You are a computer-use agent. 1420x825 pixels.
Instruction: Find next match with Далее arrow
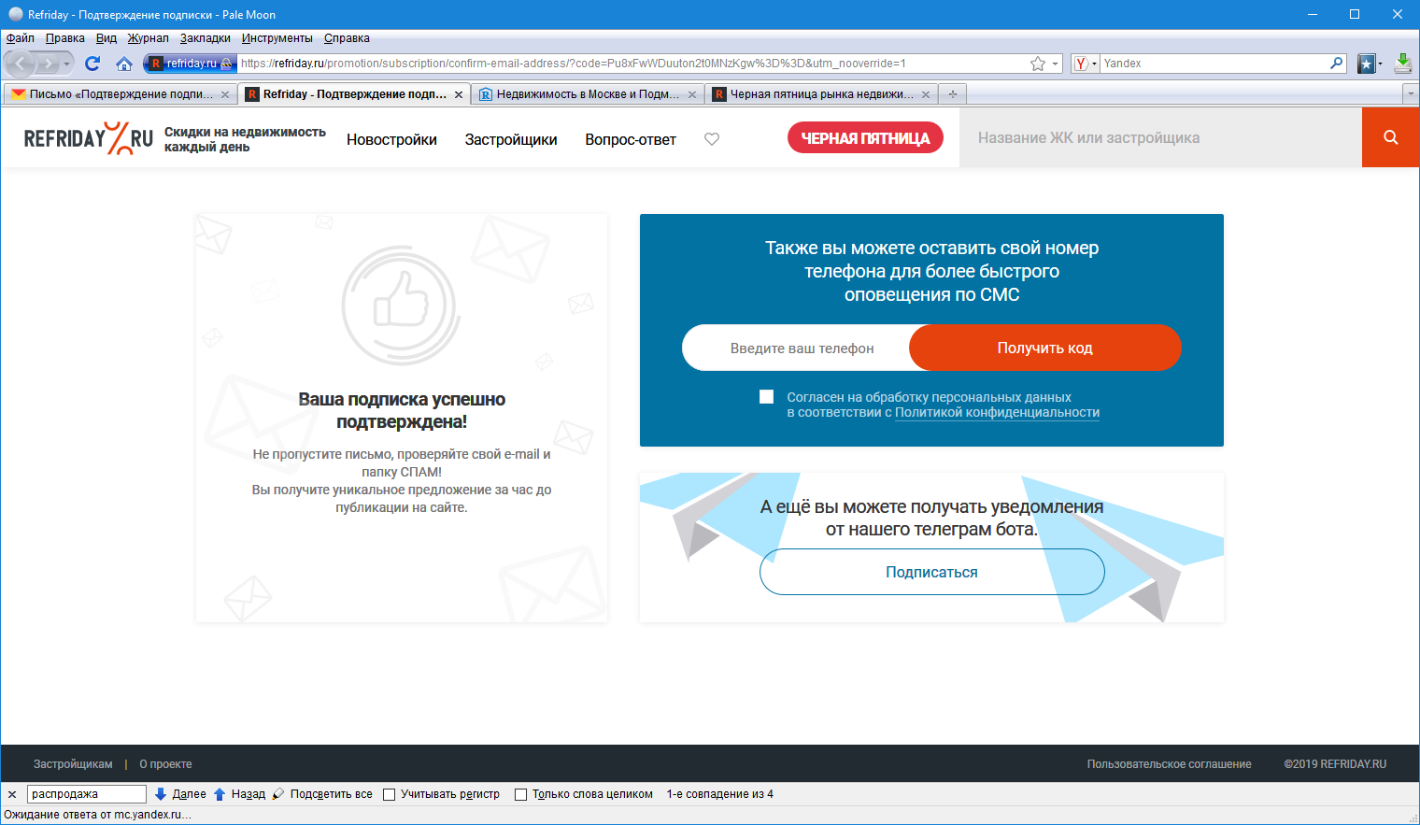[180, 794]
